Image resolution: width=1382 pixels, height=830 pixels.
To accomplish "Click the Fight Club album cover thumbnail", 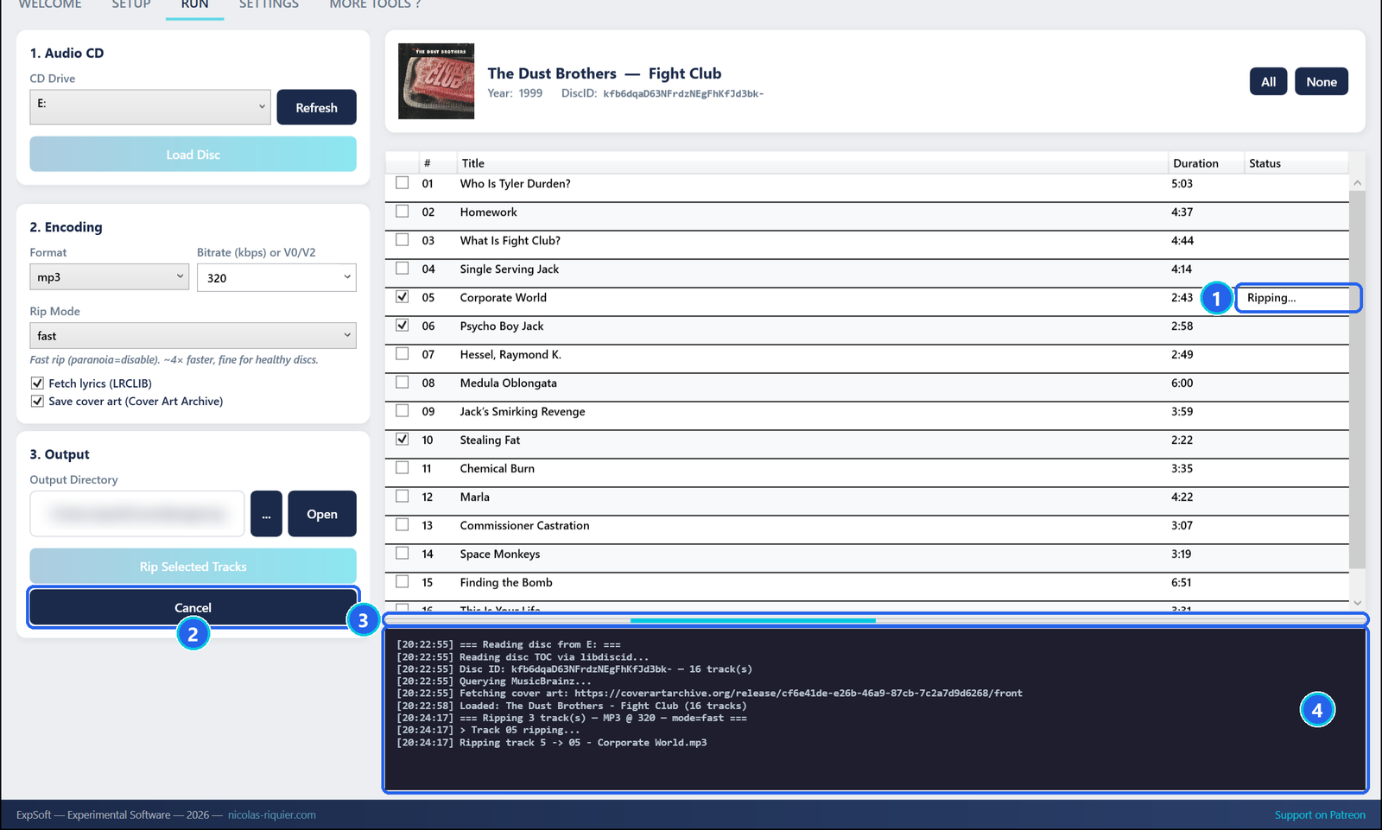I will click(x=436, y=81).
